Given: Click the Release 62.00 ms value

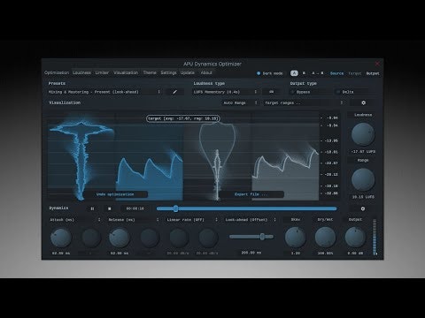Looking at the screenshot, I should 120,254.
